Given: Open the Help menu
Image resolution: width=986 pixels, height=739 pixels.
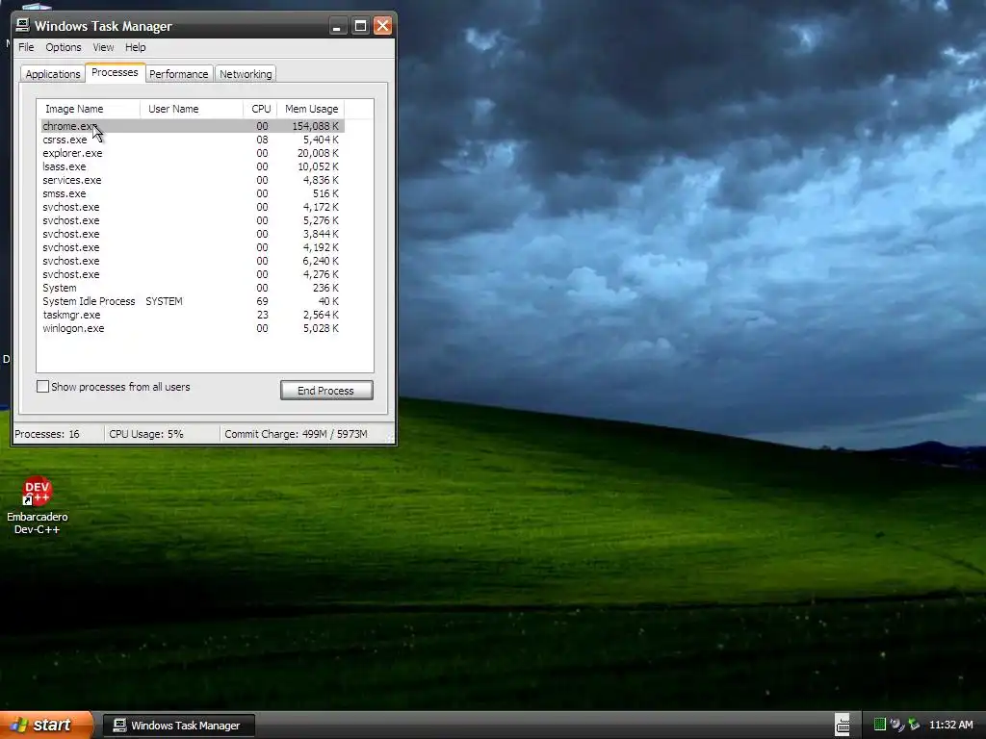Looking at the screenshot, I should [135, 47].
